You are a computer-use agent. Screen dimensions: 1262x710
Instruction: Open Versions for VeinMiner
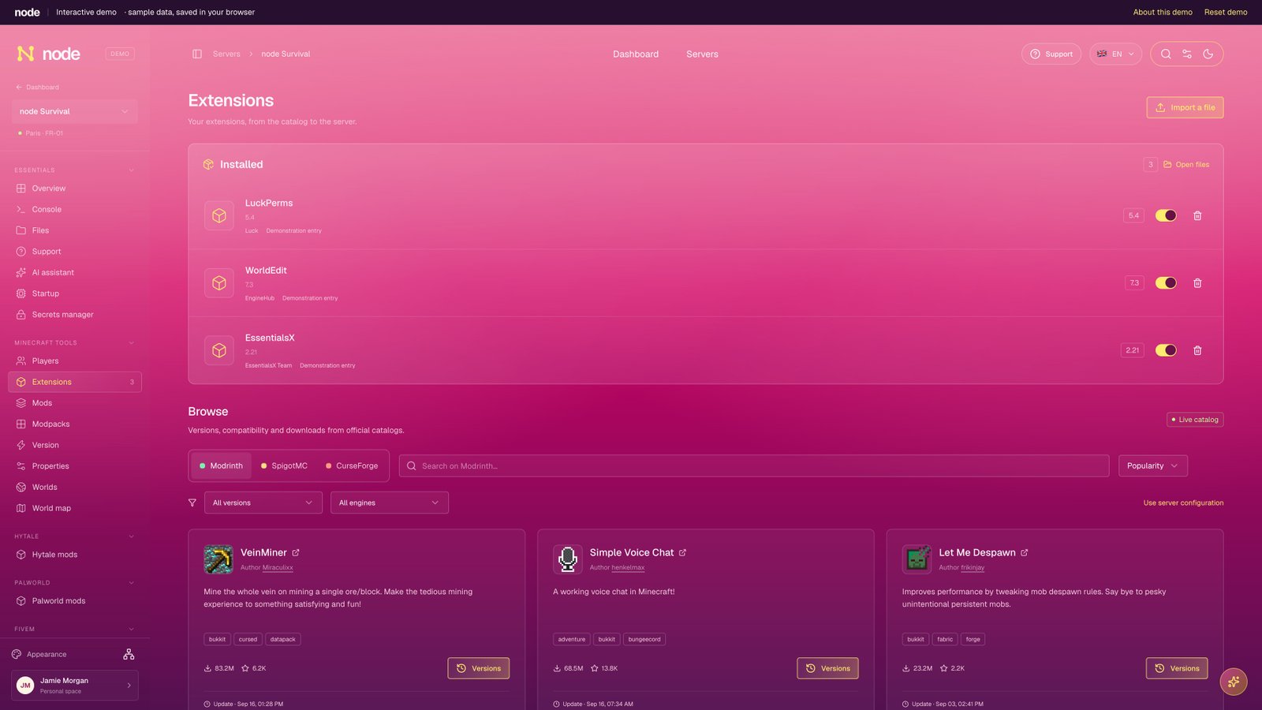[x=479, y=668]
